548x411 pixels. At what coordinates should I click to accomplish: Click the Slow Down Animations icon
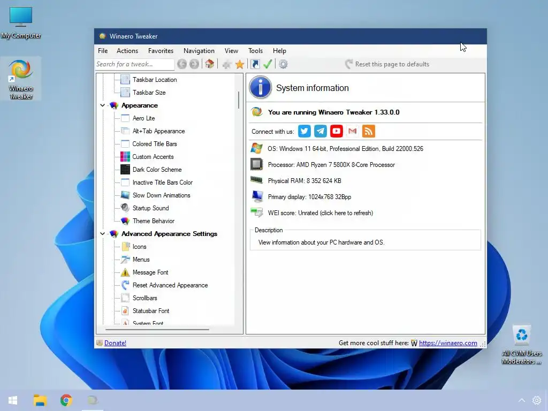[x=125, y=195]
